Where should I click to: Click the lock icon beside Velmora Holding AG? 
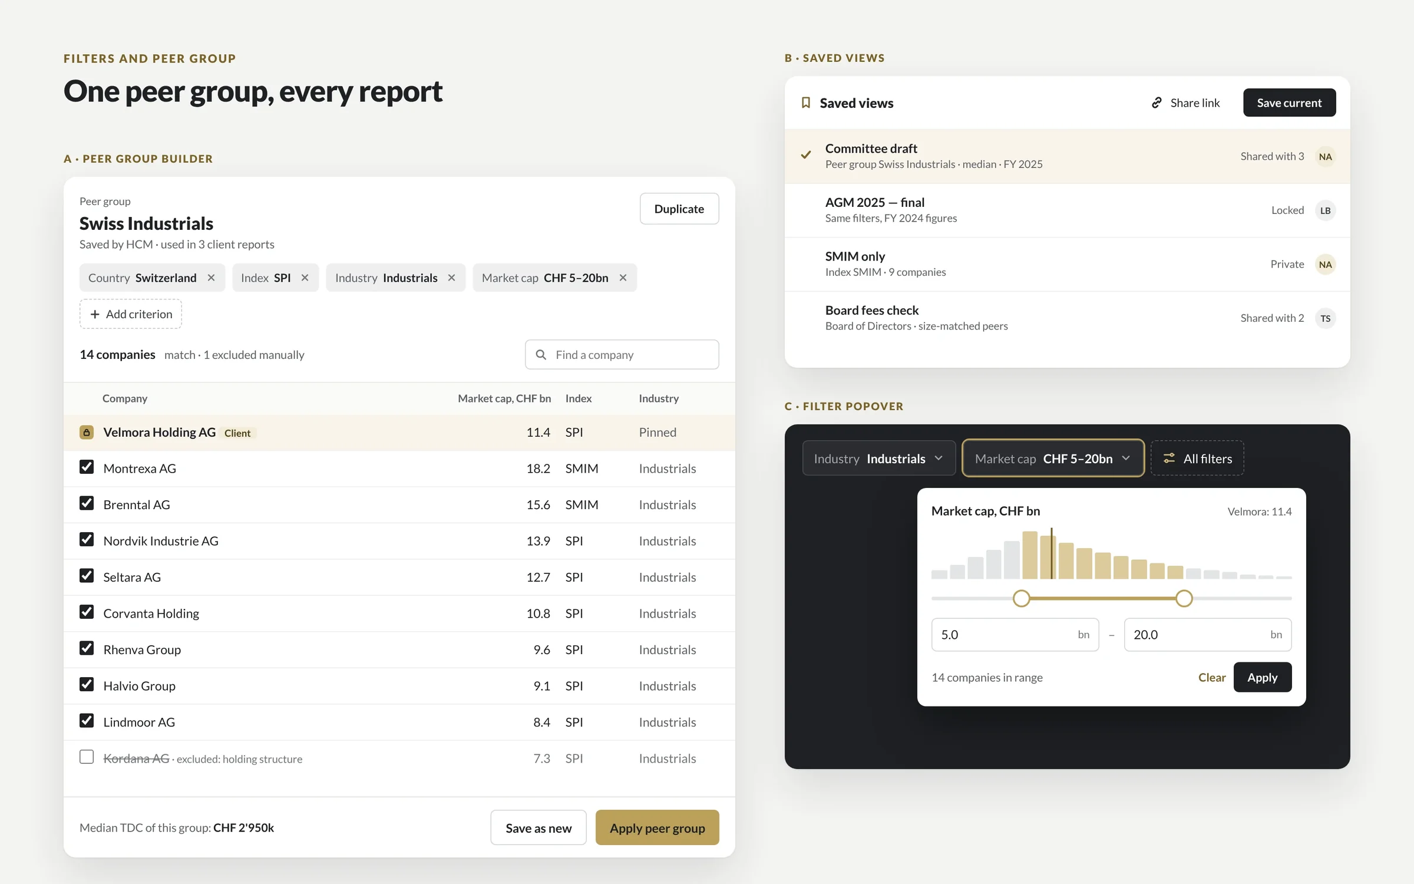pyautogui.click(x=87, y=432)
